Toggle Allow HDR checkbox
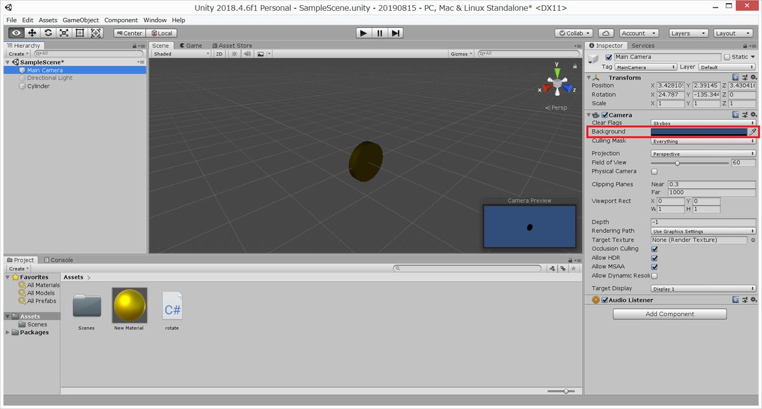762x409 pixels. point(654,258)
